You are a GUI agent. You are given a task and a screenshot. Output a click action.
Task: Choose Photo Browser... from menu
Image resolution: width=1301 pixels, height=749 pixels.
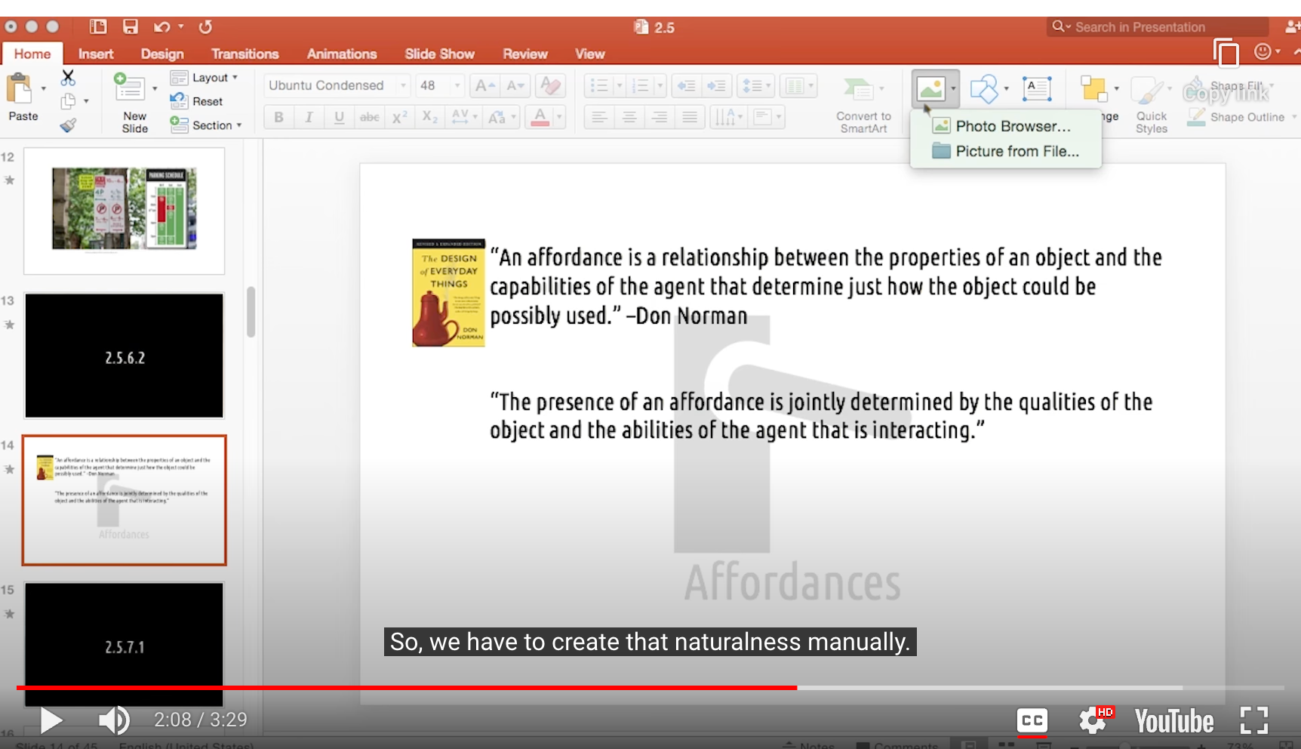click(x=1005, y=126)
